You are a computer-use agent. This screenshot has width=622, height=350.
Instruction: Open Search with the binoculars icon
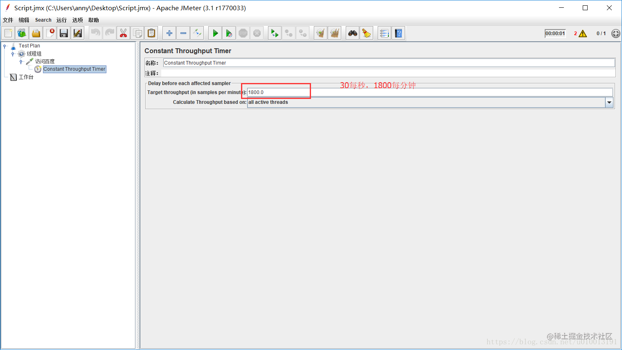(353, 33)
